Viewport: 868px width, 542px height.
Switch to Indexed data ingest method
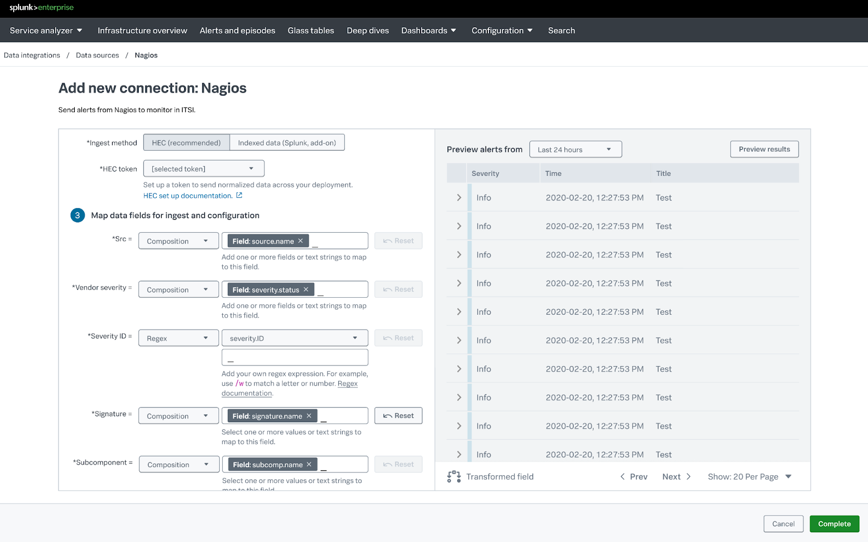coord(287,143)
